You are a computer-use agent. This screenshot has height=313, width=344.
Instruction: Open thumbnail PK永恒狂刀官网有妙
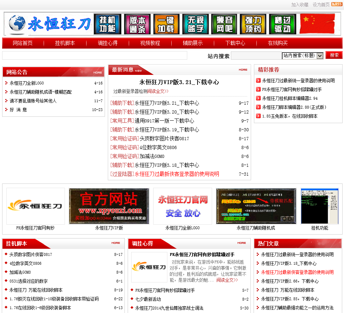tap(35, 206)
